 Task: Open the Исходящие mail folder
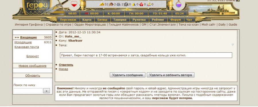(x=23, y=42)
